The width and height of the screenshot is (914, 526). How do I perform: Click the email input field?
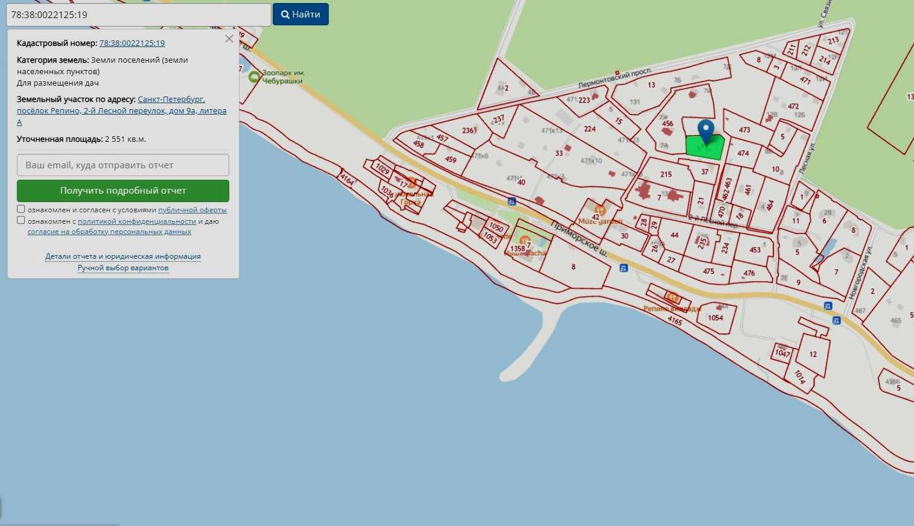123,165
